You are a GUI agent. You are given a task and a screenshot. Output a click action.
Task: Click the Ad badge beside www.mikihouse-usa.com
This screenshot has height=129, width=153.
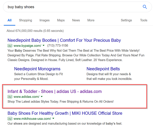[10, 119]
